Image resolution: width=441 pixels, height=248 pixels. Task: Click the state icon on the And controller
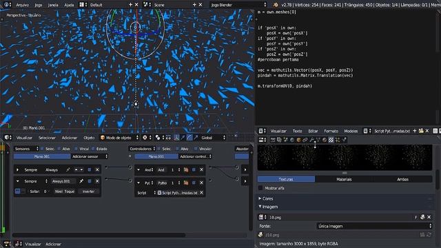pyautogui.click(x=186, y=169)
